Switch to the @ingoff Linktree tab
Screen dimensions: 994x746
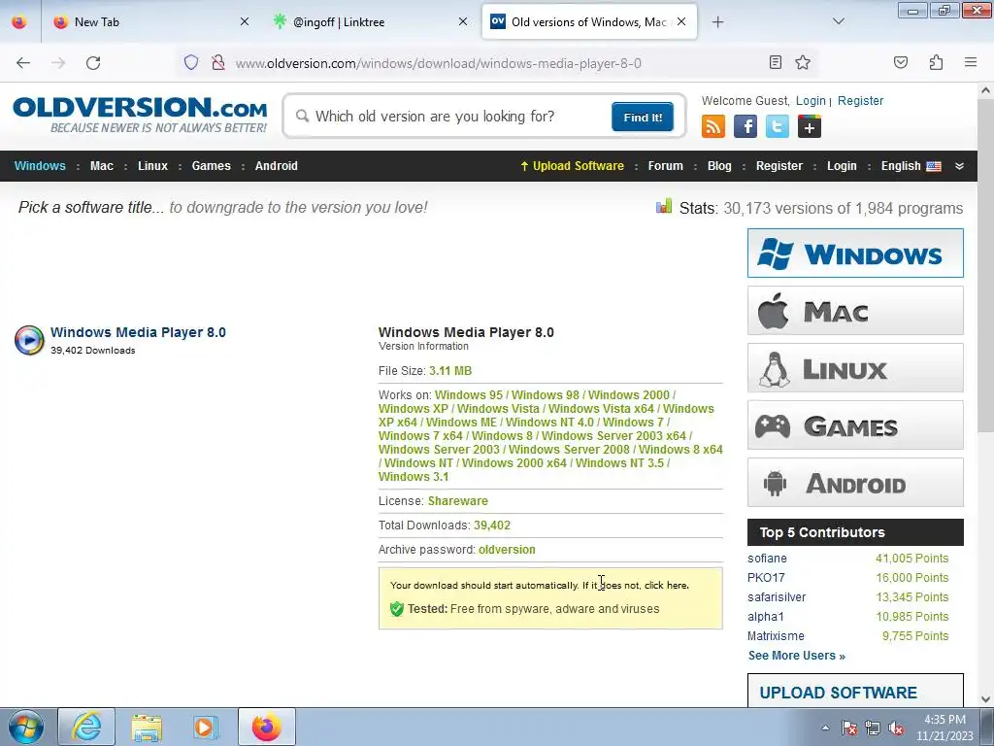pyautogui.click(x=370, y=22)
